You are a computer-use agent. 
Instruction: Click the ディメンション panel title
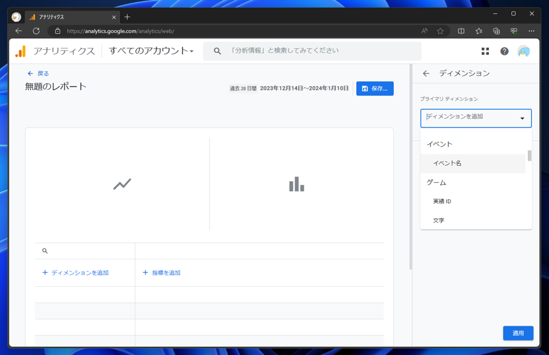(x=464, y=73)
